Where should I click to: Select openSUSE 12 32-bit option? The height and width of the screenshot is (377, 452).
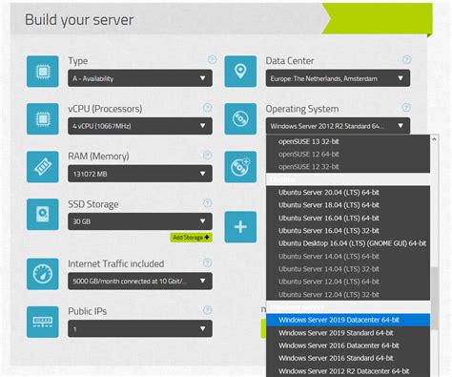point(348,167)
